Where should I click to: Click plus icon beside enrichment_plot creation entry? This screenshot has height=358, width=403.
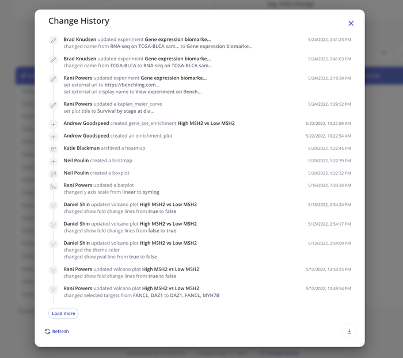point(53,136)
